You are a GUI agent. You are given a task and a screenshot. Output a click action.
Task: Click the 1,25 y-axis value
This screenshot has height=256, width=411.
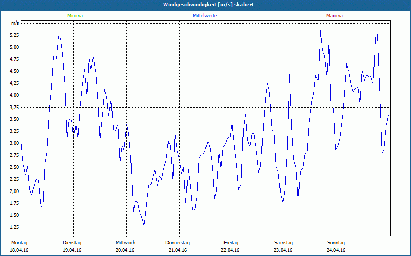(x=15, y=227)
